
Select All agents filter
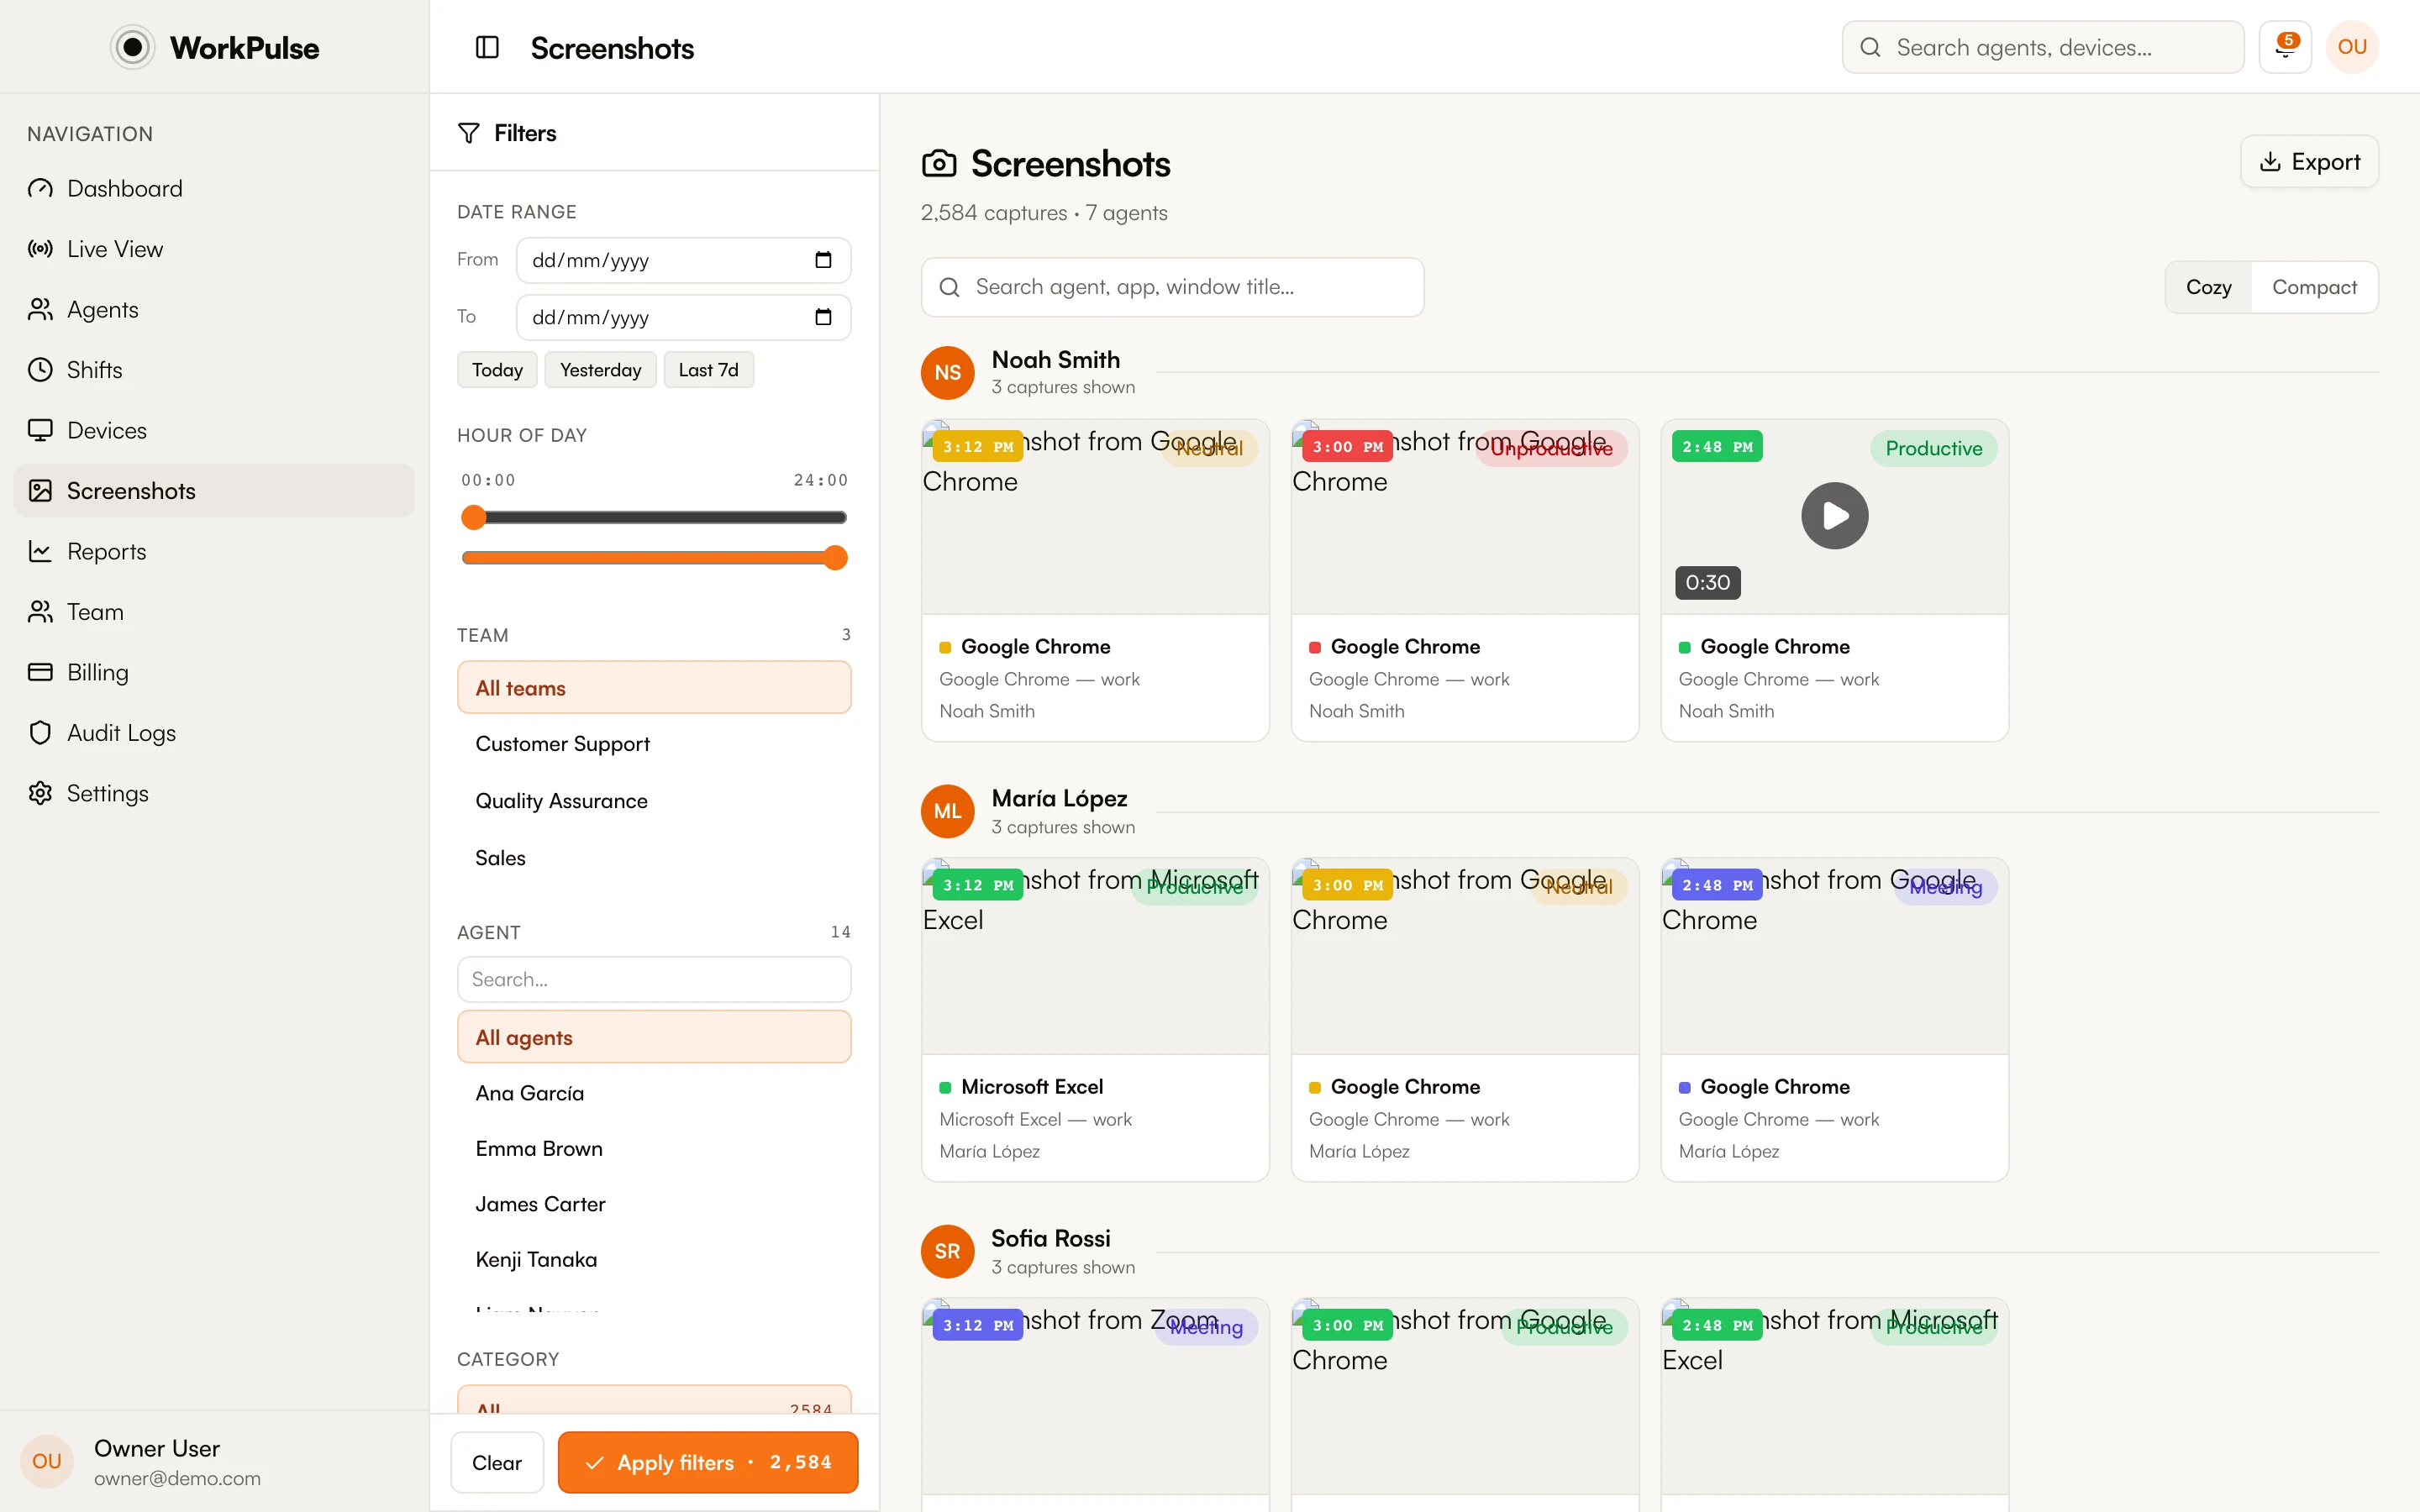coord(654,1037)
